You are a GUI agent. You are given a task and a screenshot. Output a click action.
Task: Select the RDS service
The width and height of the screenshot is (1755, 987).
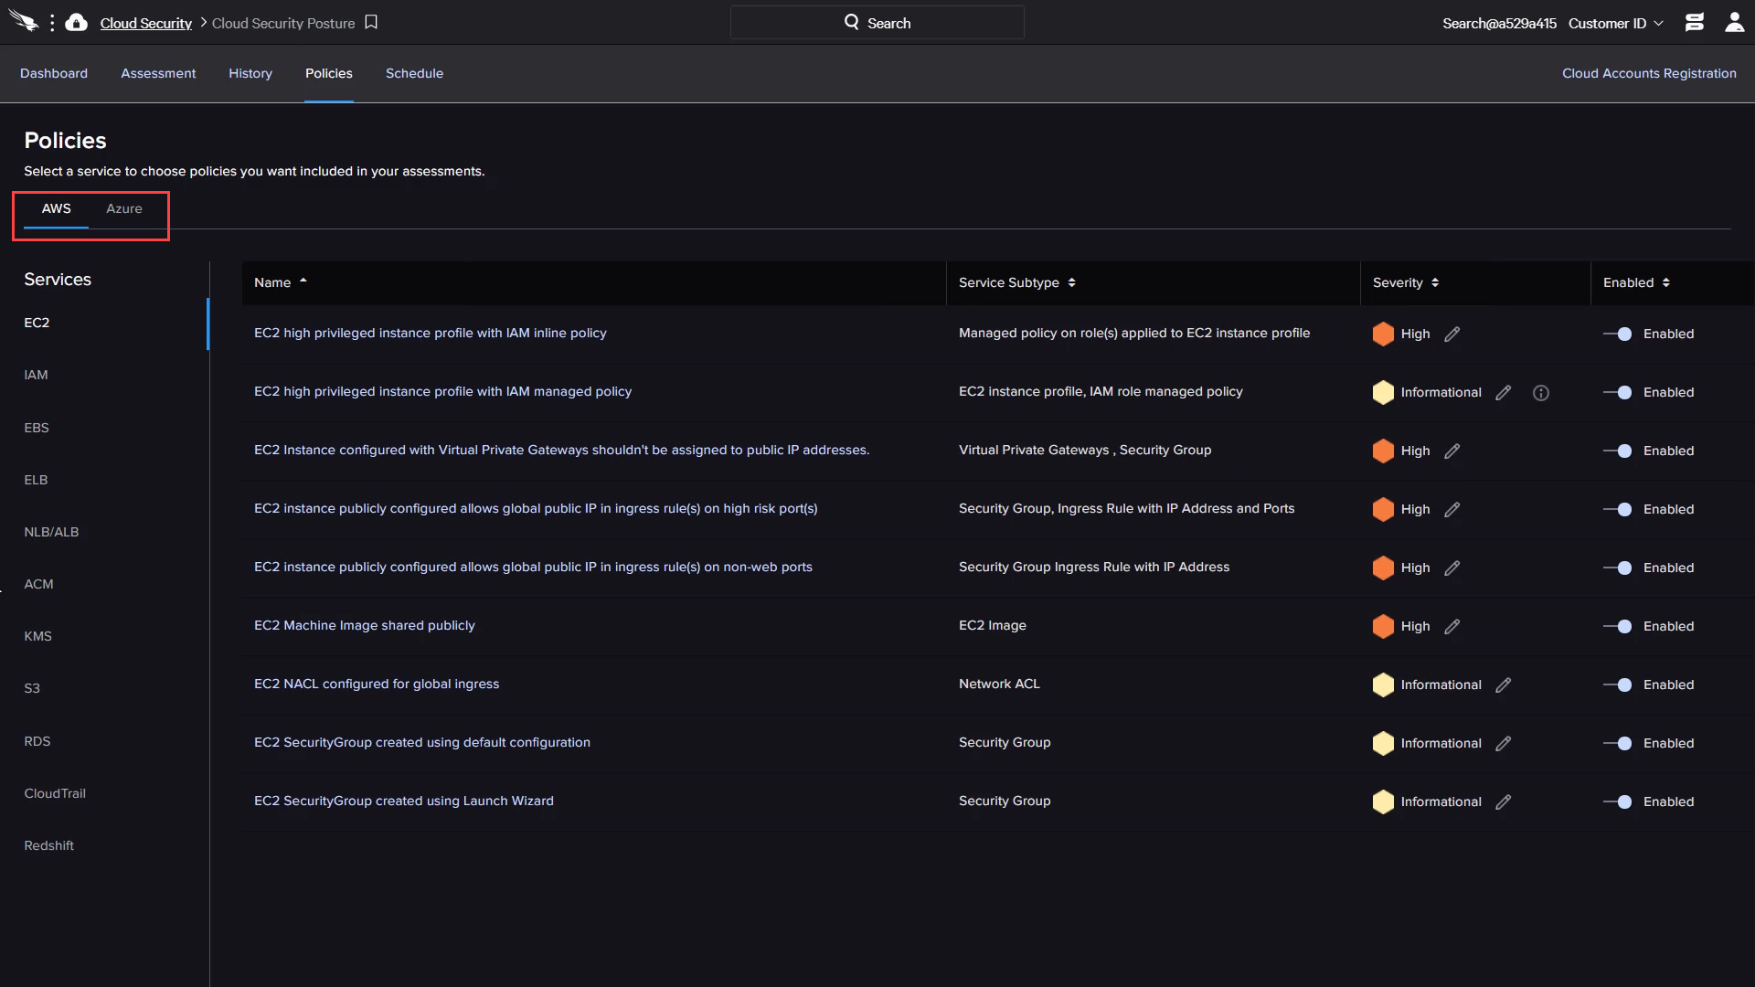[x=37, y=741]
